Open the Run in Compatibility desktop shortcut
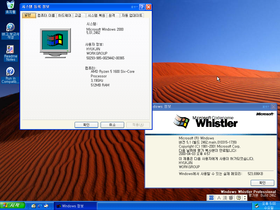The height and width of the screenshot is (210, 280). 11,75
